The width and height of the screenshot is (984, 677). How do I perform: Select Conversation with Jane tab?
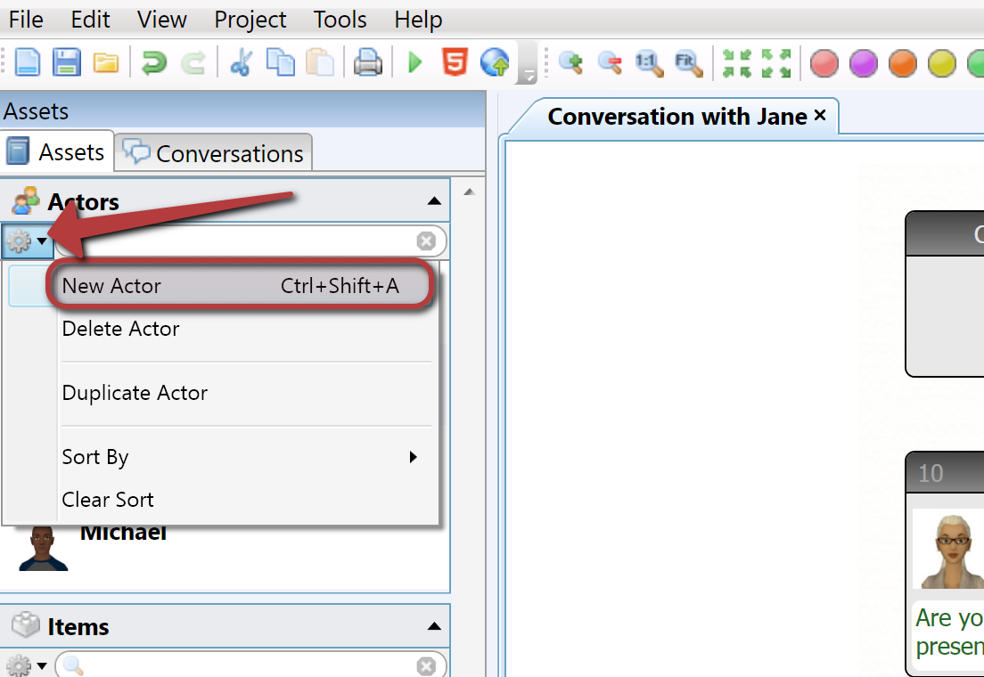(677, 117)
